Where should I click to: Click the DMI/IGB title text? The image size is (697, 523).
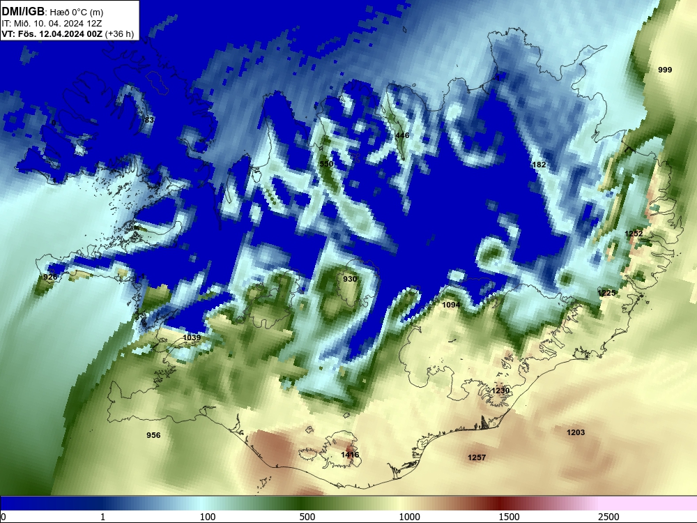coord(23,12)
